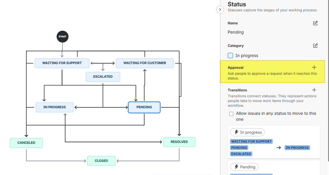Image resolution: width=329 pixels, height=175 pixels.
Task: Select the WAITING FOR CUSTOMER status node
Action: pyautogui.click(x=145, y=63)
